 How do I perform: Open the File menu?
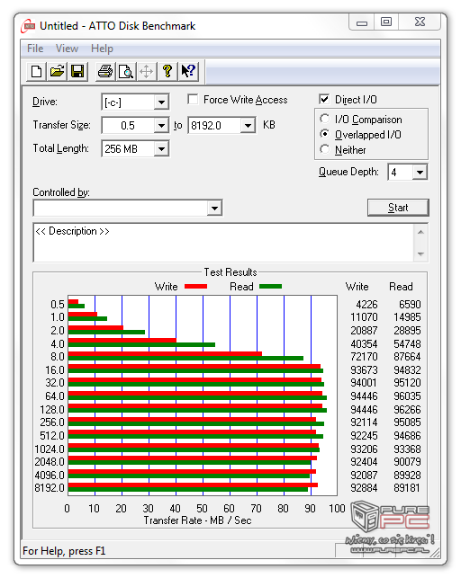tap(35, 49)
